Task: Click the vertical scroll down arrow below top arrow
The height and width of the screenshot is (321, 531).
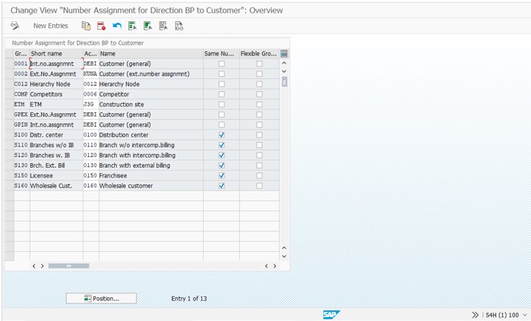Action: click(284, 71)
